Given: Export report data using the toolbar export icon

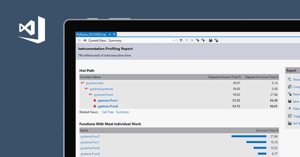Looking at the screenshot, I should tap(216, 40).
